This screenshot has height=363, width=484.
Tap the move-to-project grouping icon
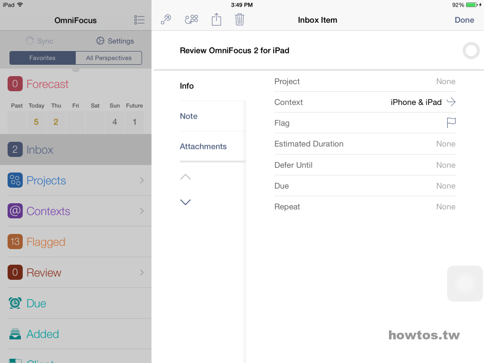click(191, 19)
